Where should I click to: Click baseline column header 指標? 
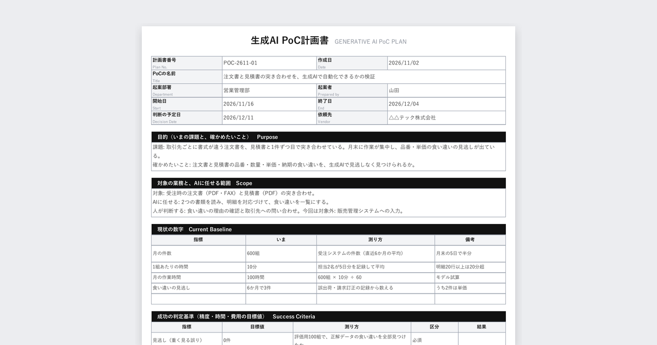pyautogui.click(x=198, y=240)
